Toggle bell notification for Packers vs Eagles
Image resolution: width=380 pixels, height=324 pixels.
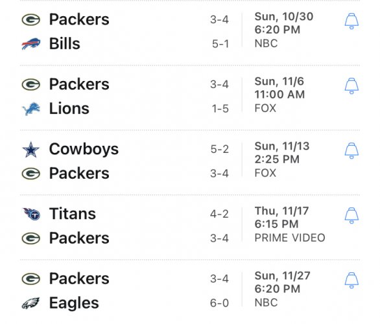(351, 280)
